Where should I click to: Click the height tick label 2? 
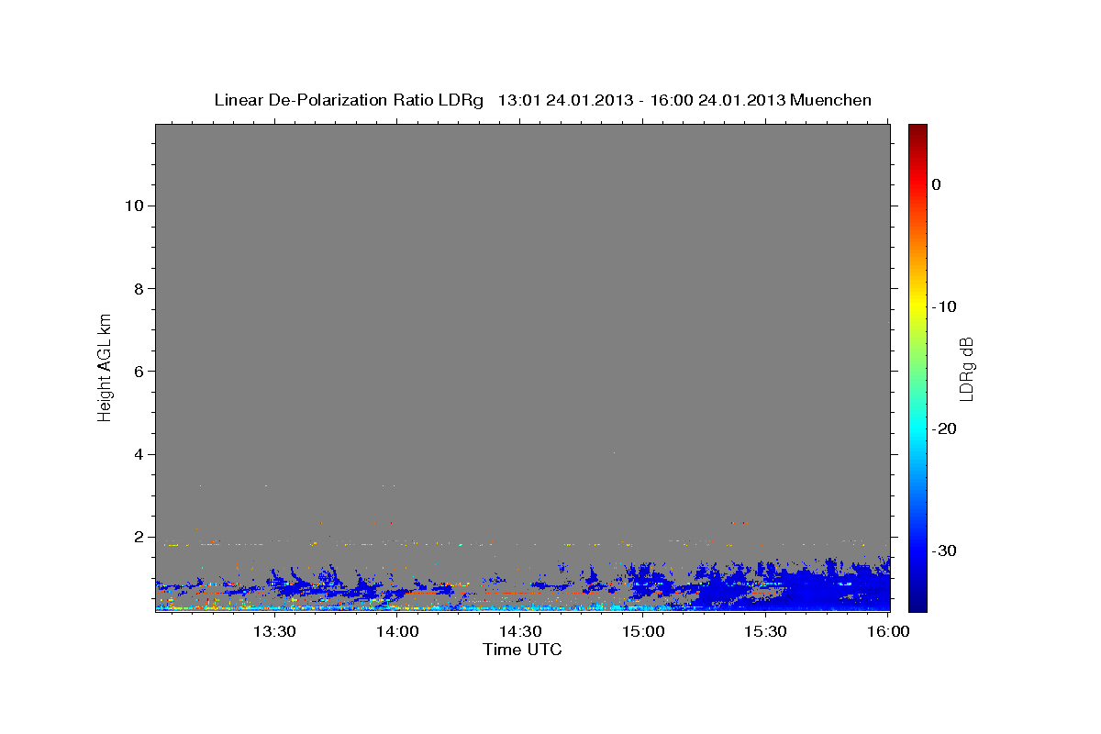[137, 537]
